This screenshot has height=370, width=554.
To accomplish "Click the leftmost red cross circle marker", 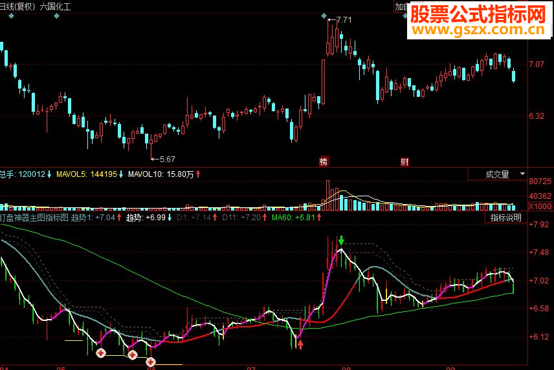I will 101,353.
